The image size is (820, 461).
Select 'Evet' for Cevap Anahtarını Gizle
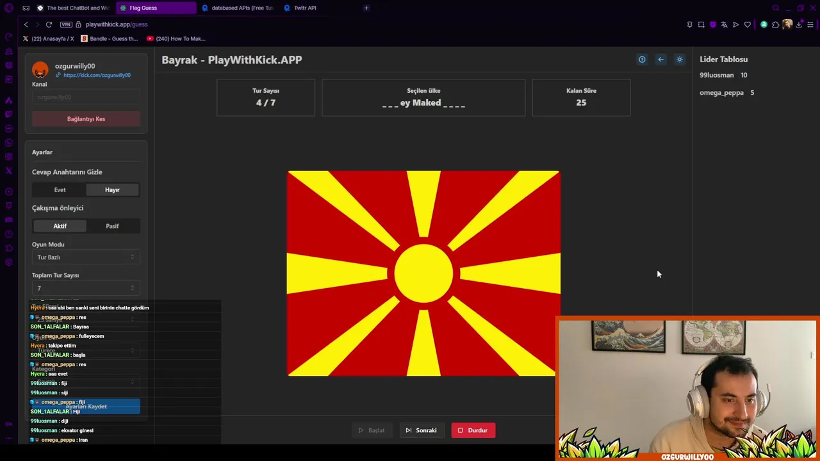pyautogui.click(x=60, y=190)
